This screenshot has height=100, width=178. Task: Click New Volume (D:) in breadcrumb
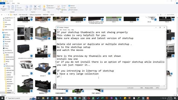[x=23, y=15]
